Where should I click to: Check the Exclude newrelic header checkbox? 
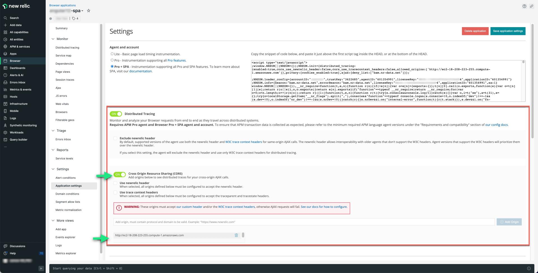(115, 138)
